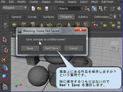
Task: Click the extract faces shelf icon
Action: pos(95,25)
